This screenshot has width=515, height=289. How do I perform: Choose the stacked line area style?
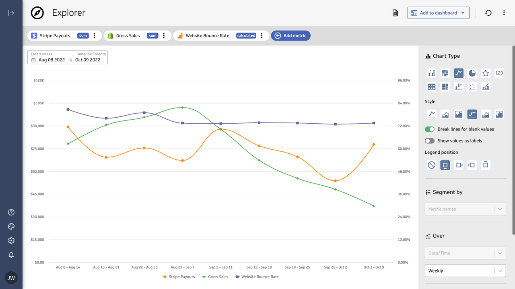(x=445, y=114)
